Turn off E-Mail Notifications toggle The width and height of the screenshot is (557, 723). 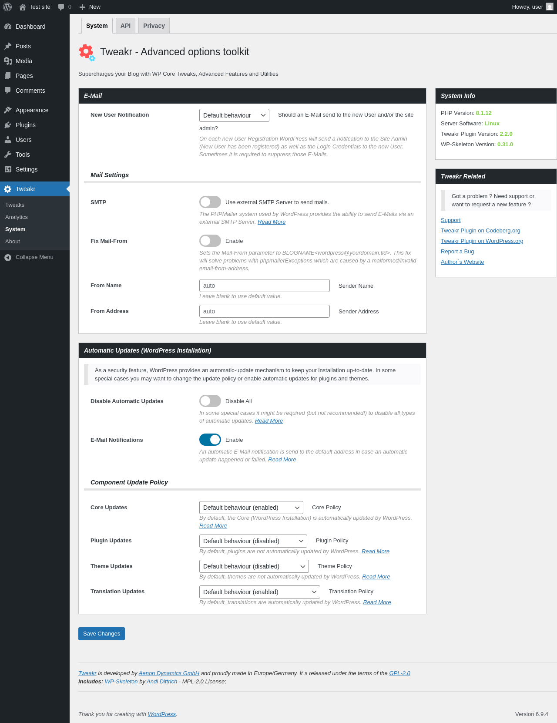[210, 440]
